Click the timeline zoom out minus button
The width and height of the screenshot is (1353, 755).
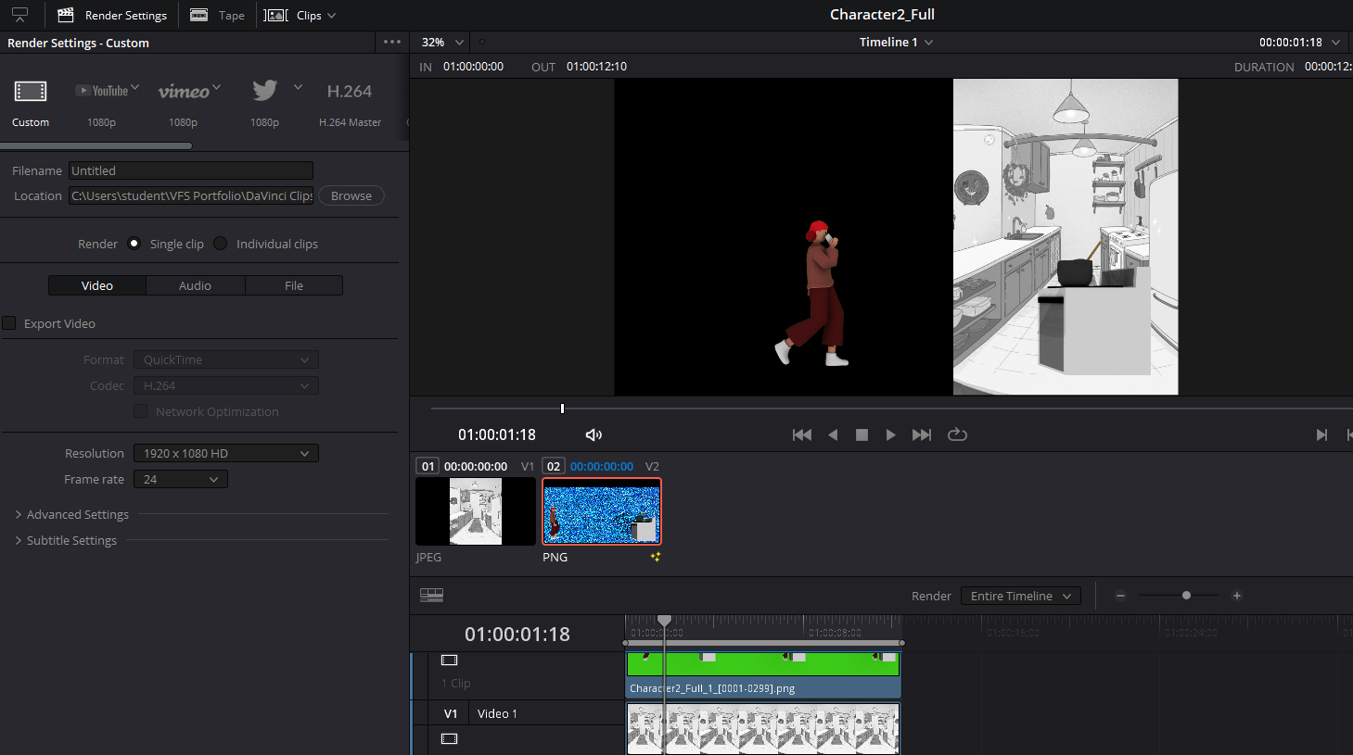pos(1120,596)
